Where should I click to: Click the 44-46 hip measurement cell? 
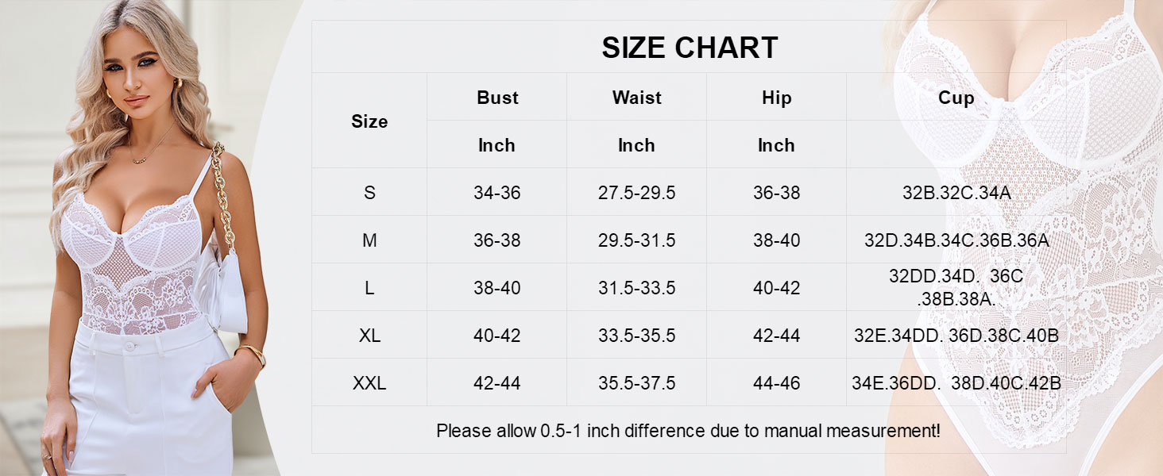pyautogui.click(x=776, y=383)
